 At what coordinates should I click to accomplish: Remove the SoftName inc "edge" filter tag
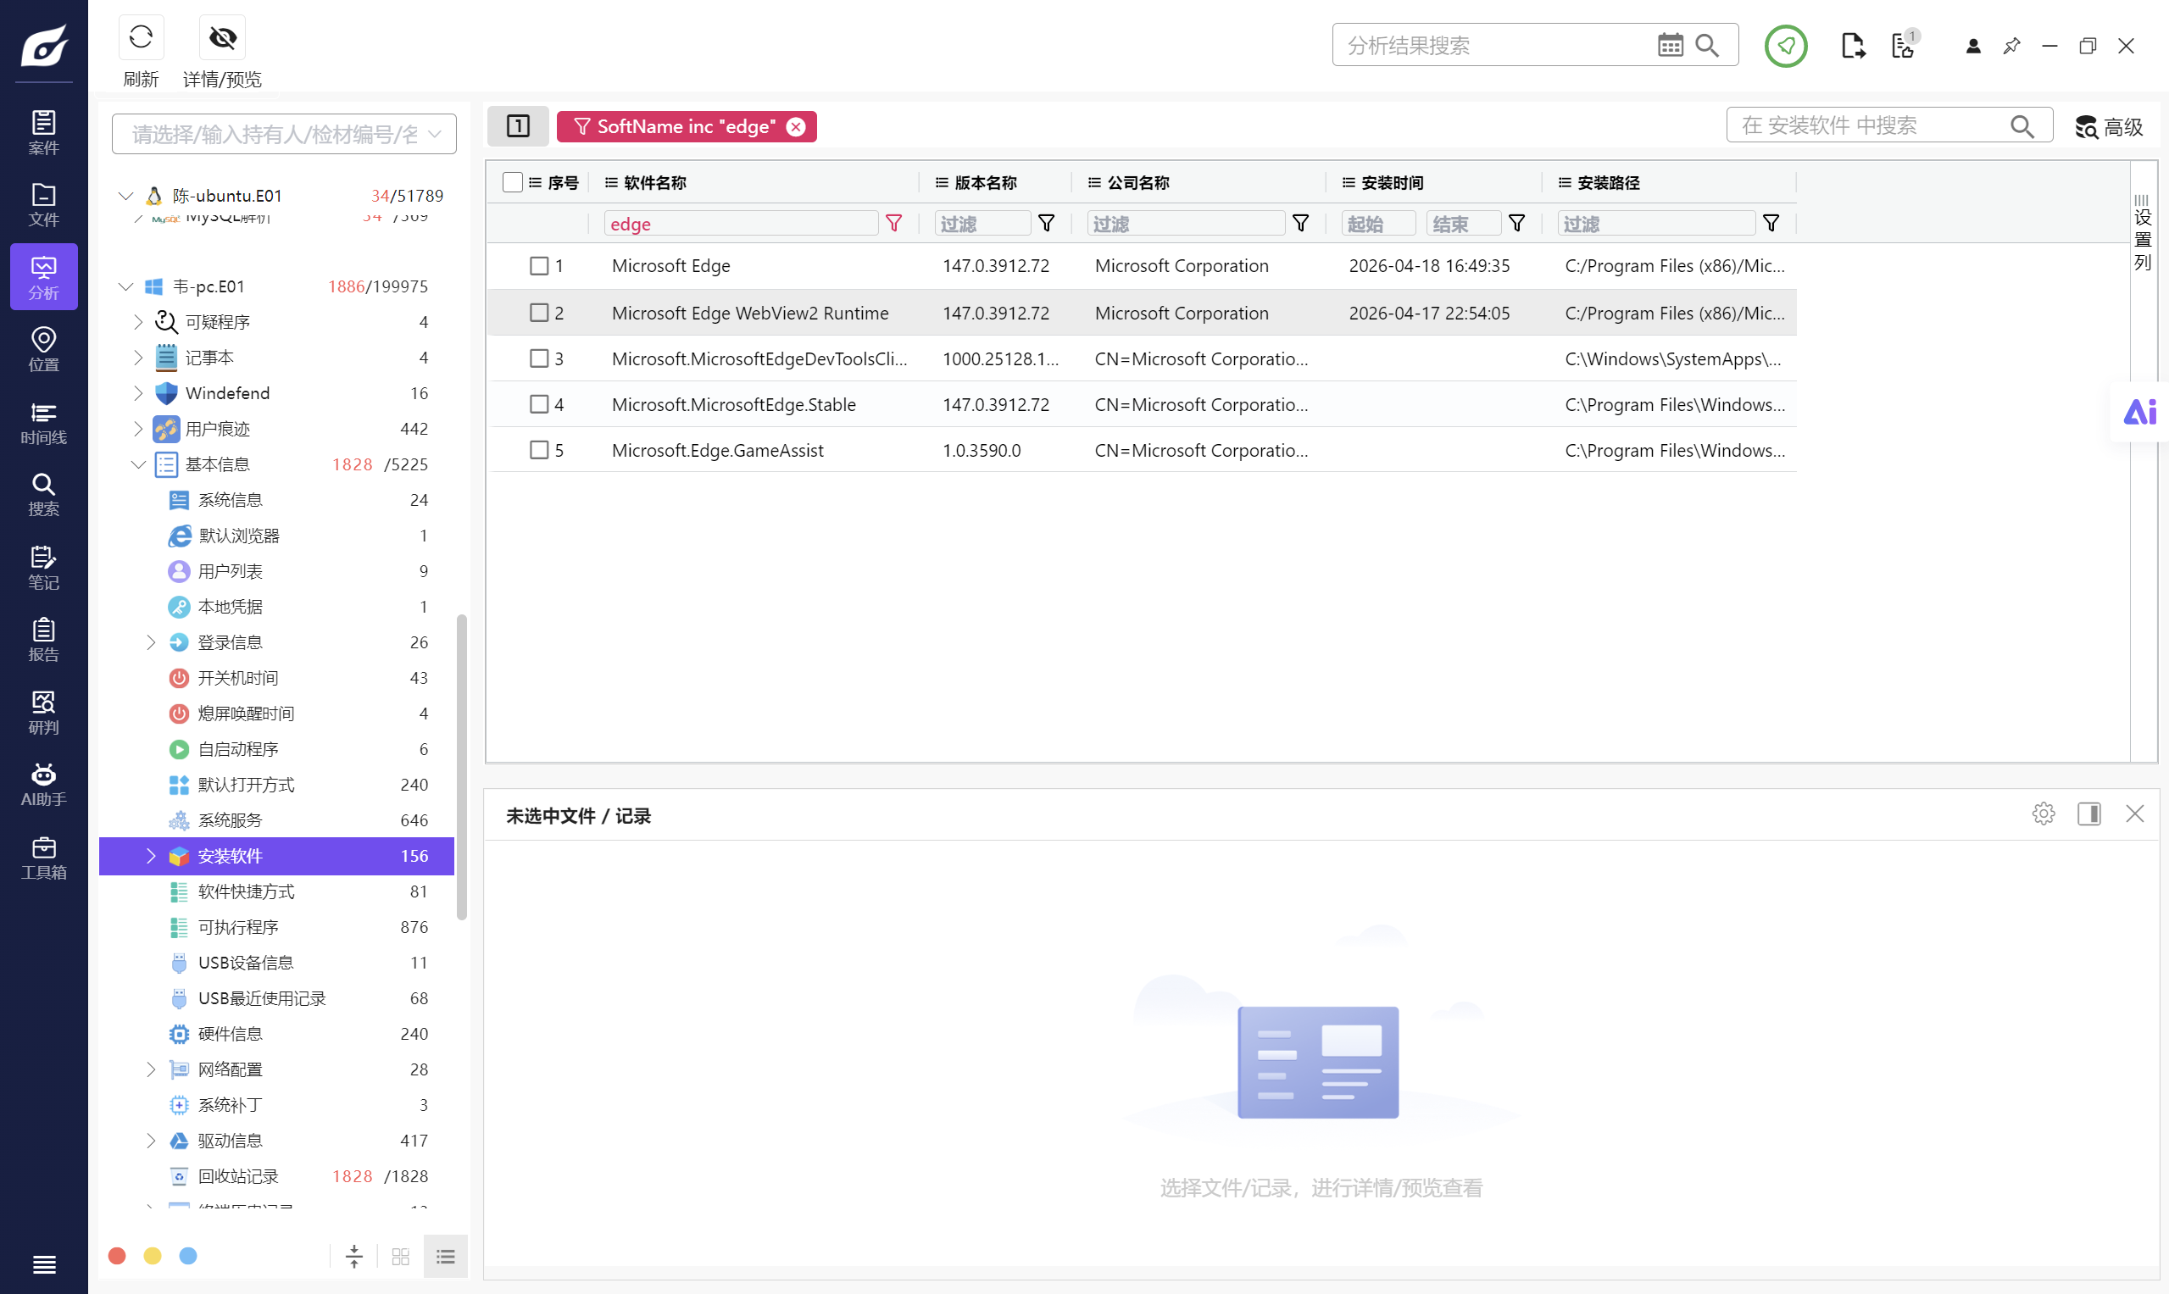coord(795,127)
